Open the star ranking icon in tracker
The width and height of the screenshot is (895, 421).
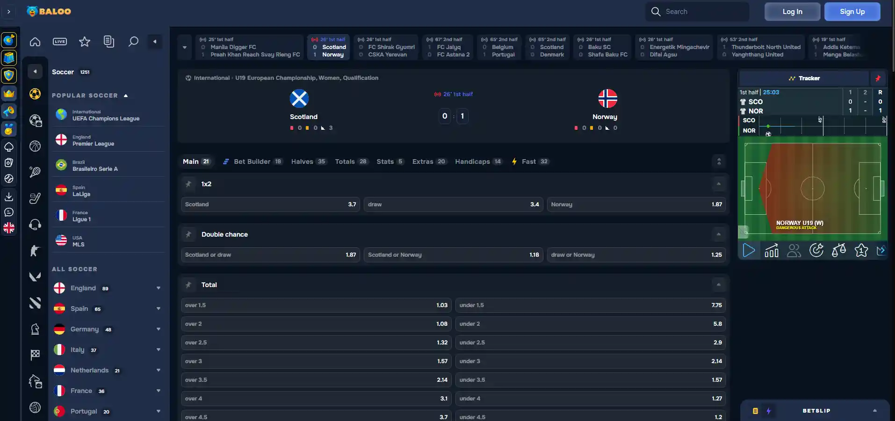pyautogui.click(x=861, y=251)
